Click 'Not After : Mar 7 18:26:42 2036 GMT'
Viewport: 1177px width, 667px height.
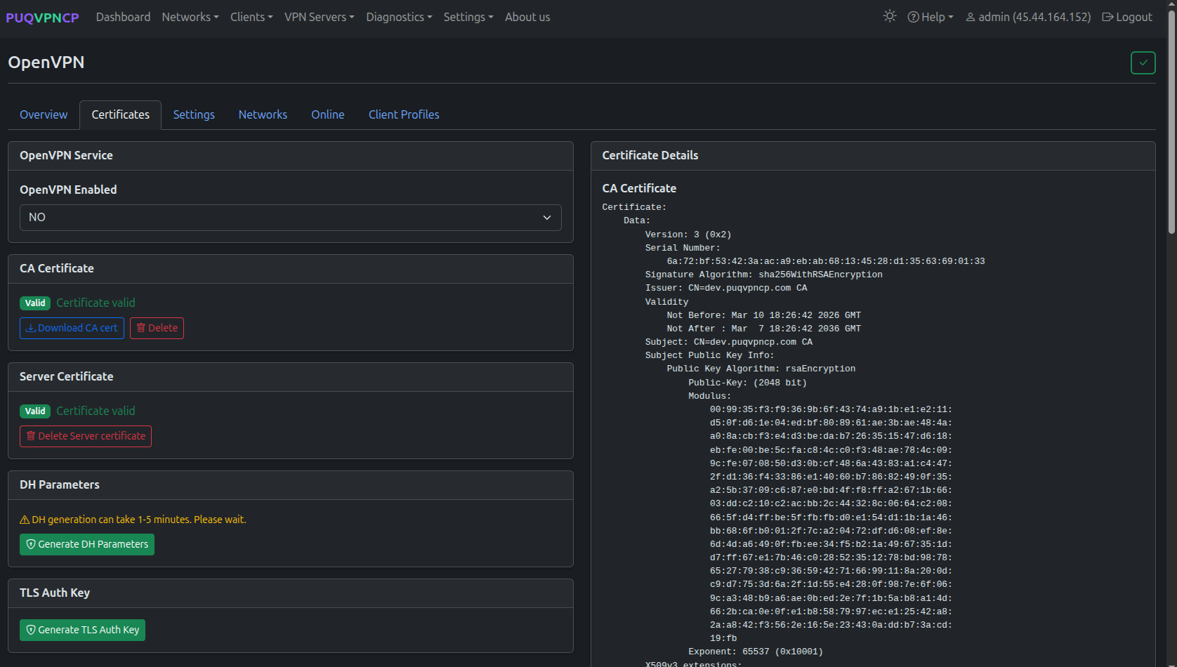pyautogui.click(x=764, y=329)
